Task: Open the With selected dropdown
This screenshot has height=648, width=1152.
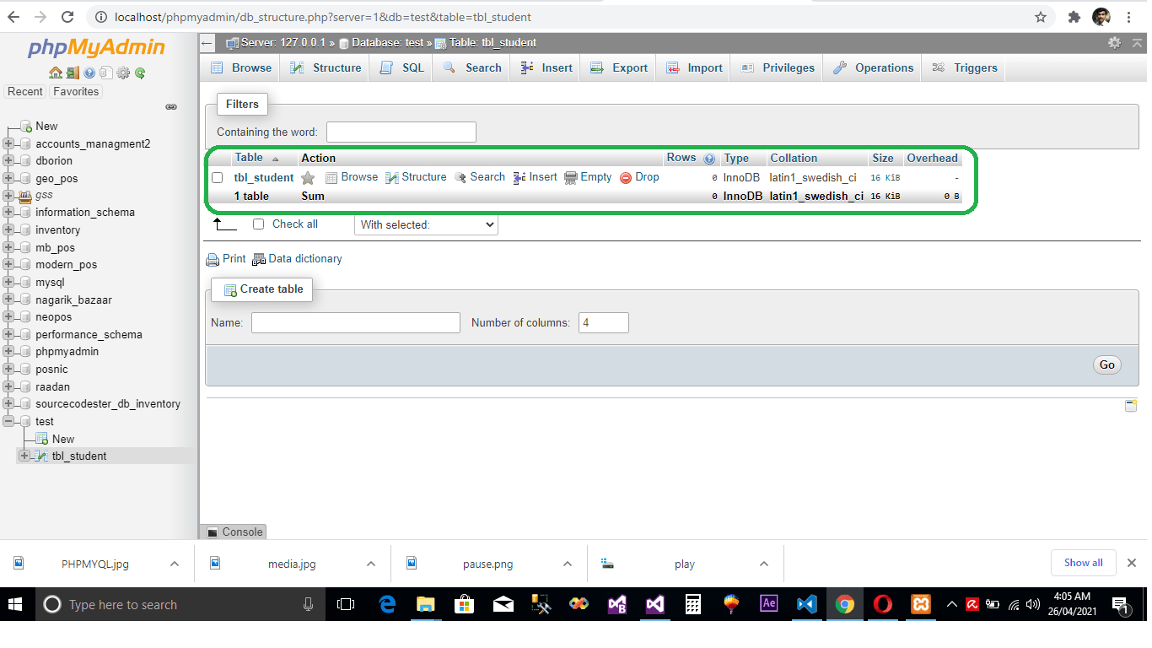Action: [x=426, y=224]
